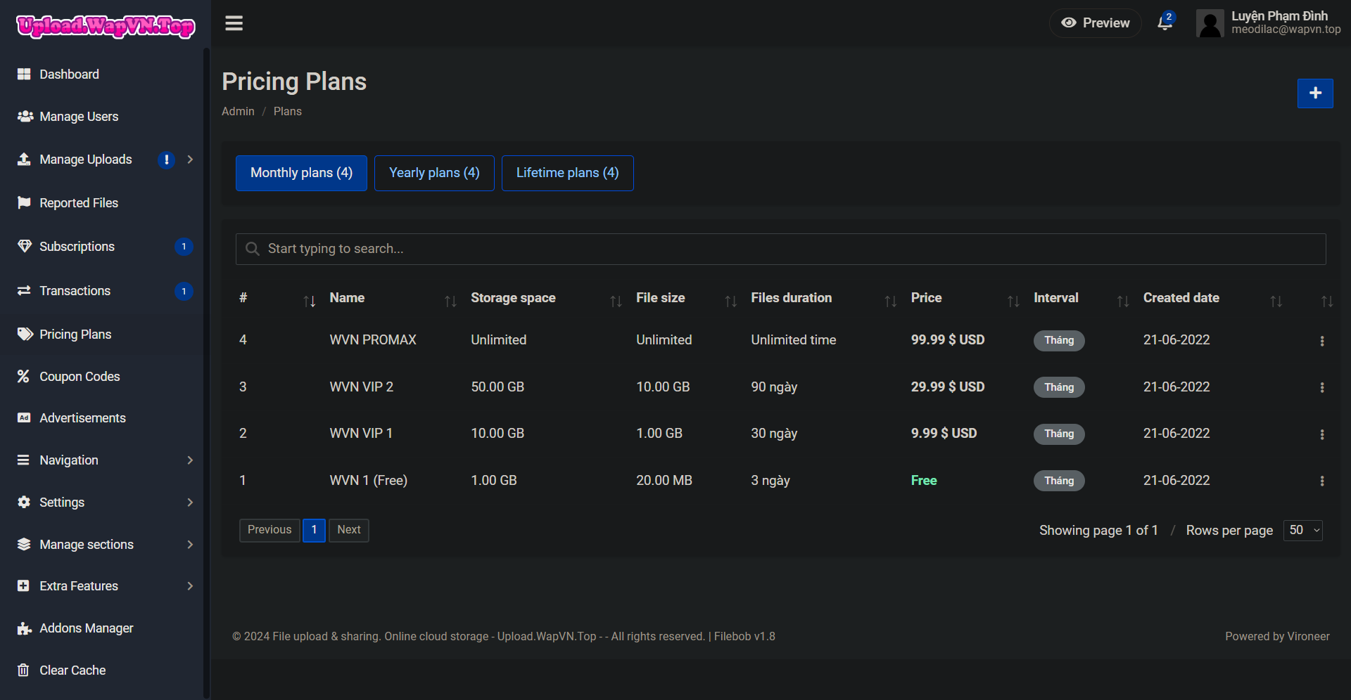Image resolution: width=1351 pixels, height=700 pixels.
Task: Sort table by Created date column
Action: point(1276,302)
